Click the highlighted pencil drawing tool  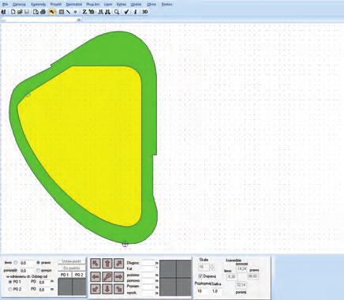pos(52,12)
